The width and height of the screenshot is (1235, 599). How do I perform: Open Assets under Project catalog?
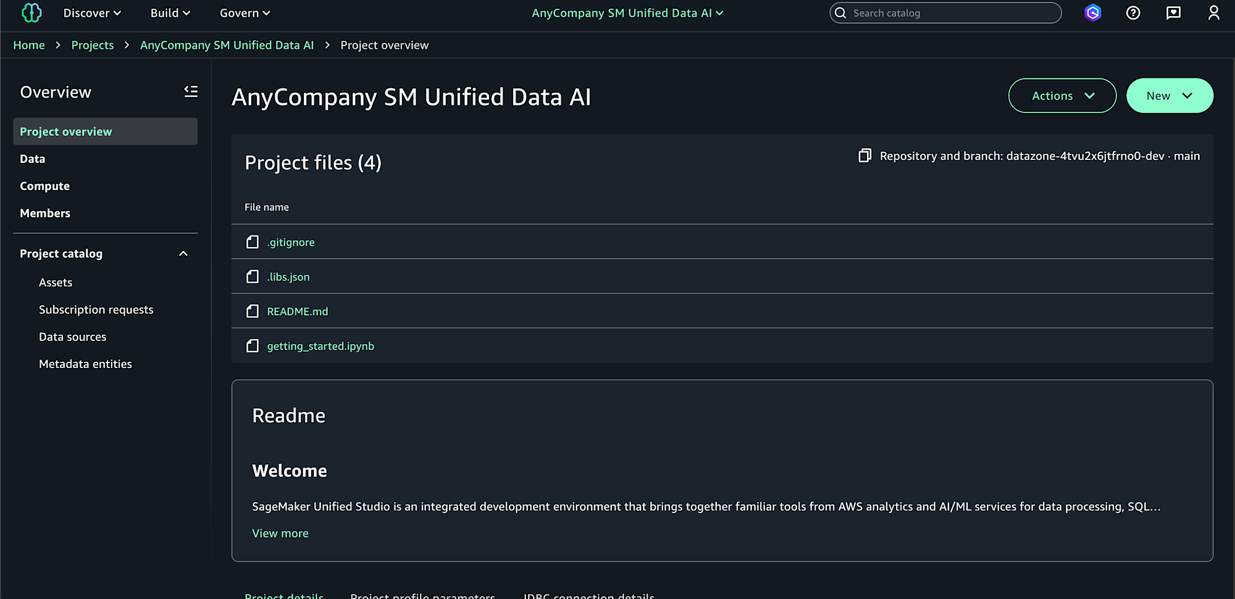[x=56, y=282]
